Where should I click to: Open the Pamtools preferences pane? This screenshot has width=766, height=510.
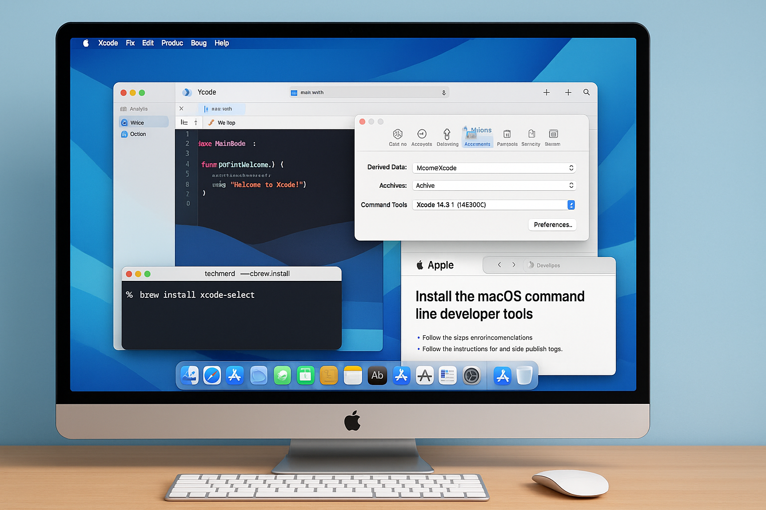point(507,137)
